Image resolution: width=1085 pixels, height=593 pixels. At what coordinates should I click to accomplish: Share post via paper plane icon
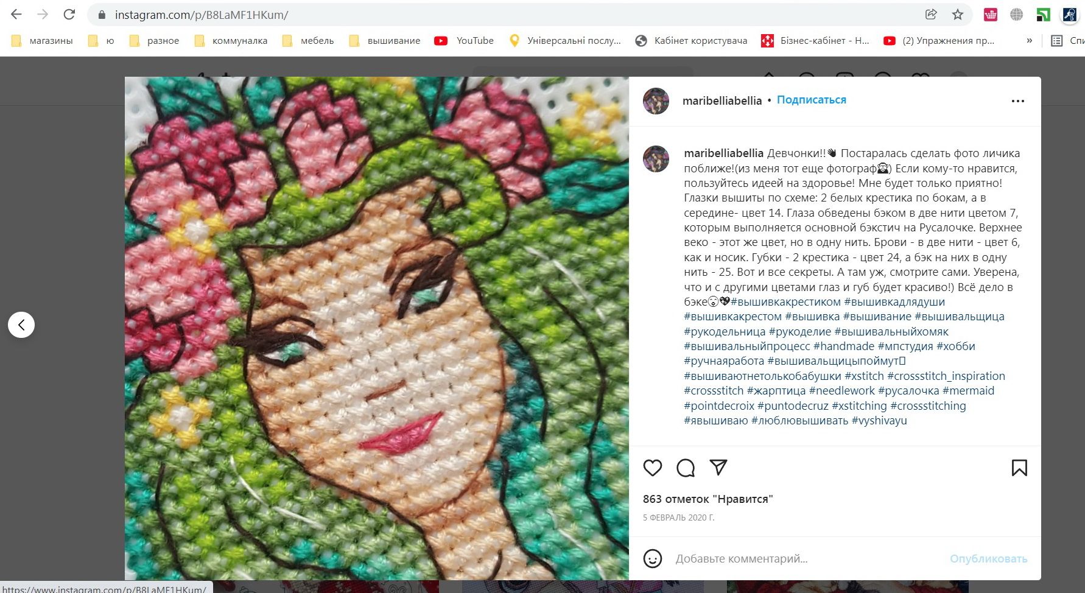pyautogui.click(x=718, y=468)
